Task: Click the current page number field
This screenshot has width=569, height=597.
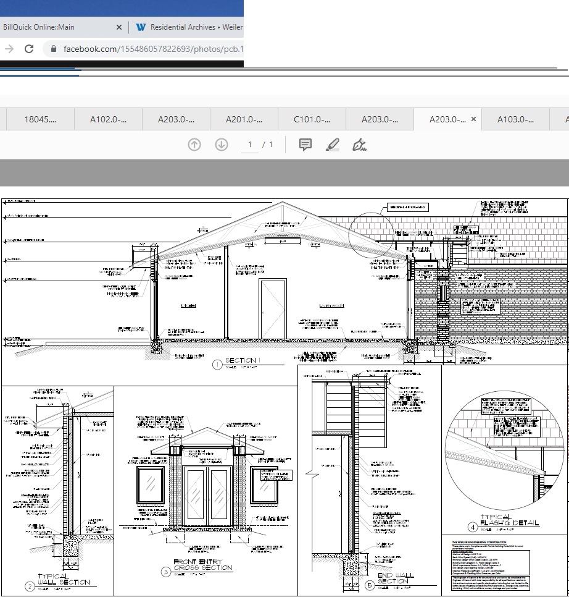Action: [250, 145]
